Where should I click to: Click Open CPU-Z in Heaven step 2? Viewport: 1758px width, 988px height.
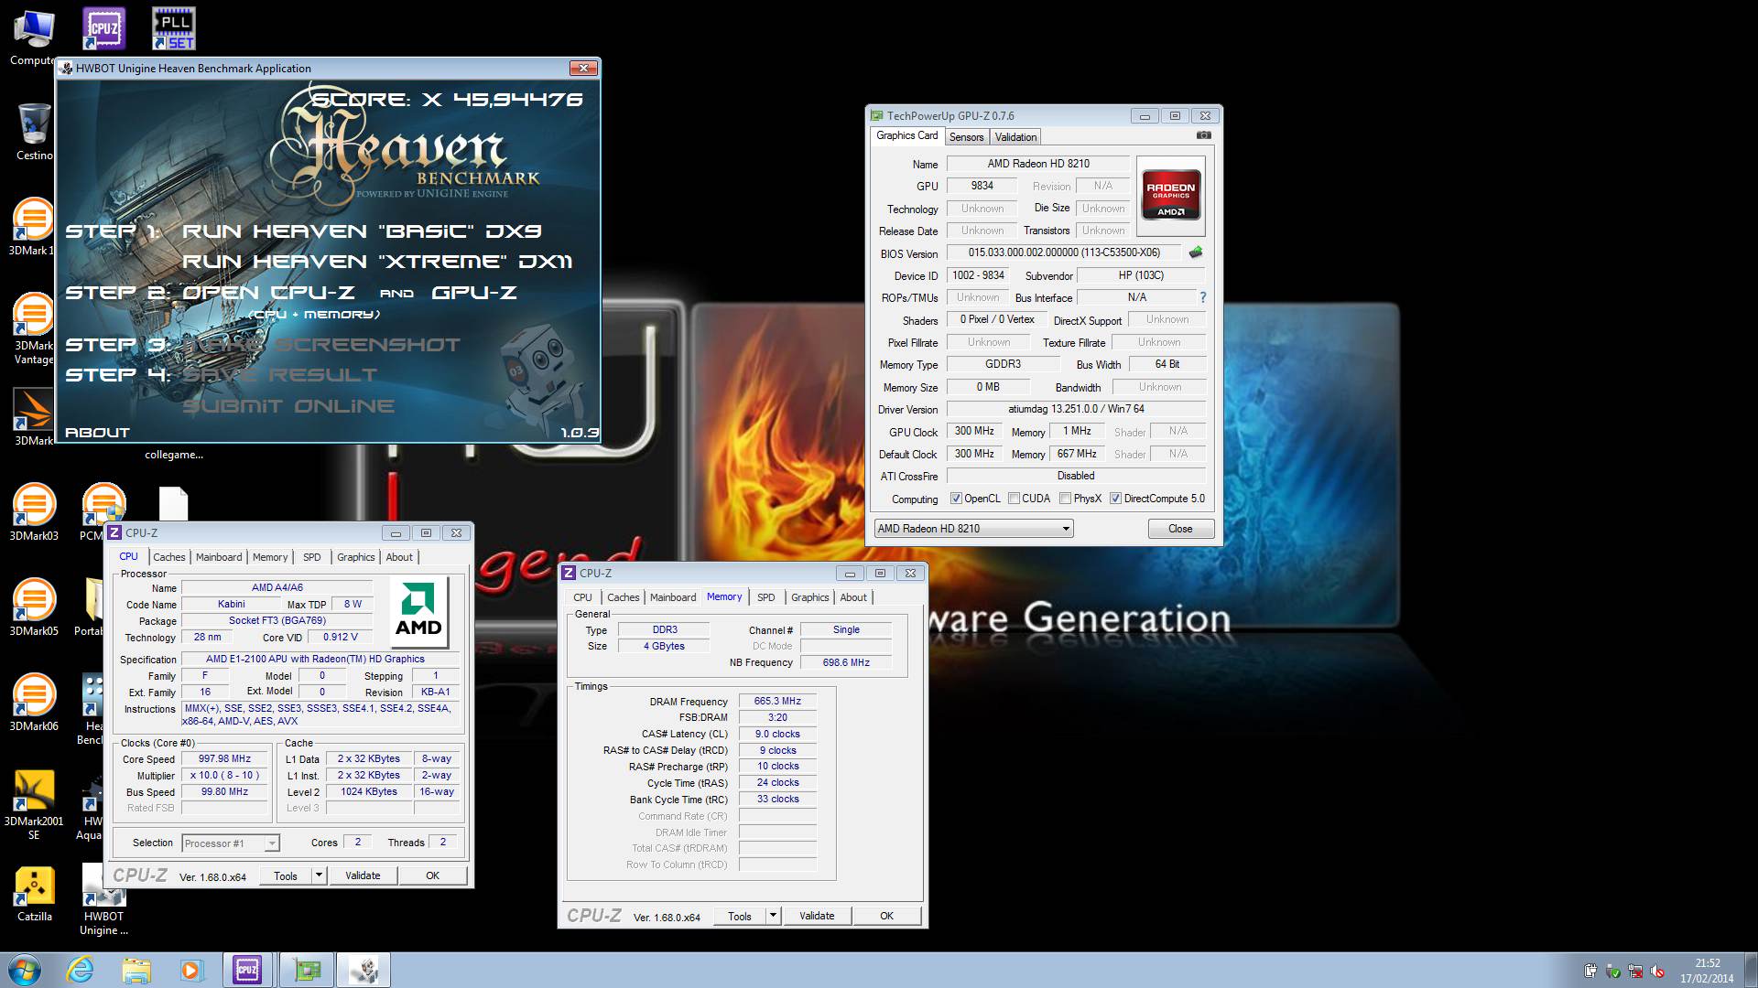point(268,293)
